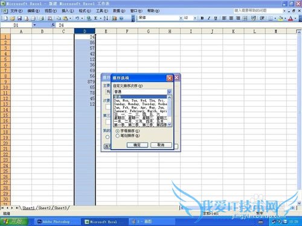This screenshot has width=302, height=226.
Task: Open the font size dropdown showing 12
Action: [x=195, y=18]
